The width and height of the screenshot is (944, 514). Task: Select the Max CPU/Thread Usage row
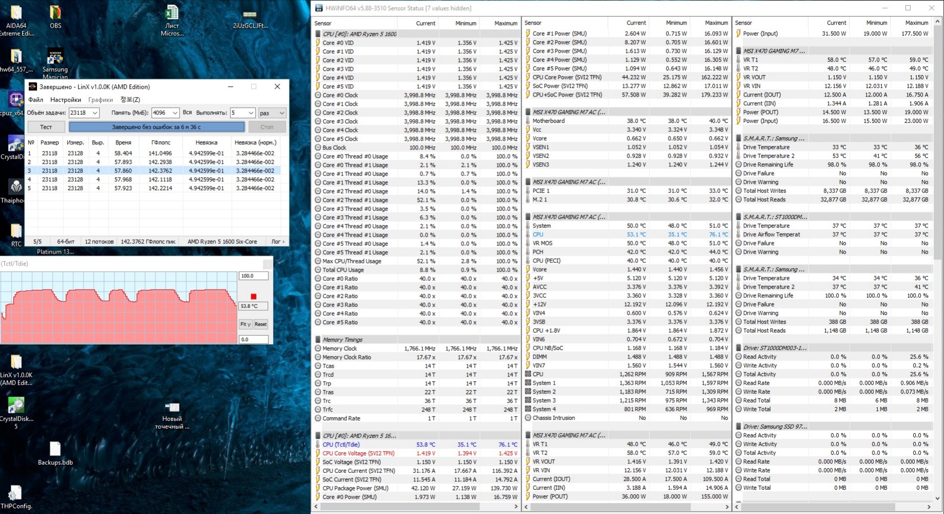coord(416,261)
